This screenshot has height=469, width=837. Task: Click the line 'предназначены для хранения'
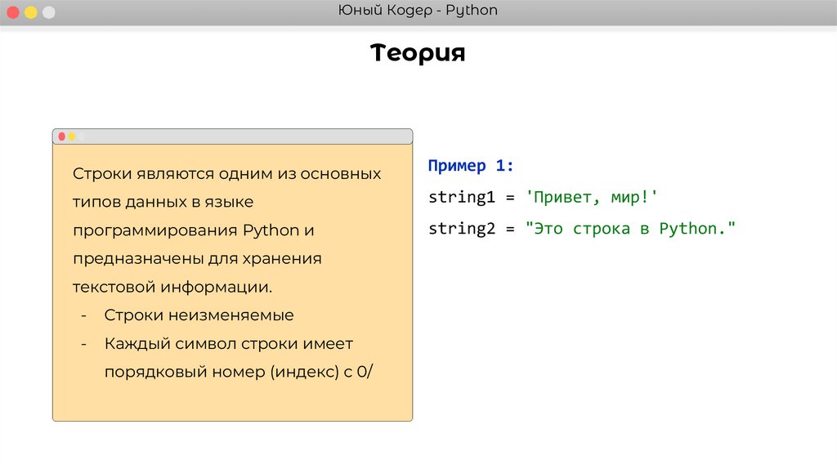point(198,259)
